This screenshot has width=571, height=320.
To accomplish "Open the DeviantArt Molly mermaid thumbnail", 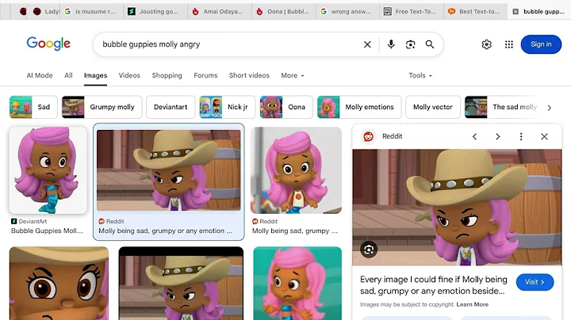I will point(48,170).
